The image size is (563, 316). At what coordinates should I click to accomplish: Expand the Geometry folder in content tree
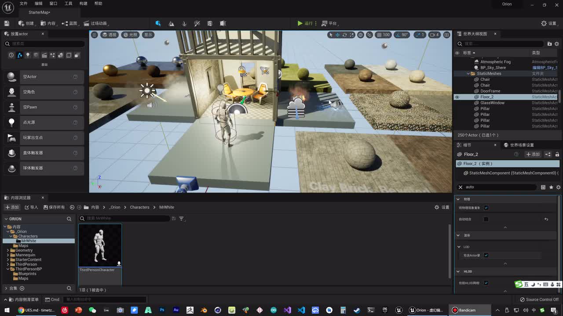tap(8, 251)
